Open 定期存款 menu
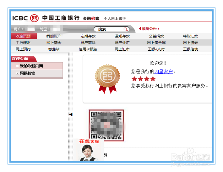Image resolution: width=223 pixels, height=172 pixels. pos(88,36)
